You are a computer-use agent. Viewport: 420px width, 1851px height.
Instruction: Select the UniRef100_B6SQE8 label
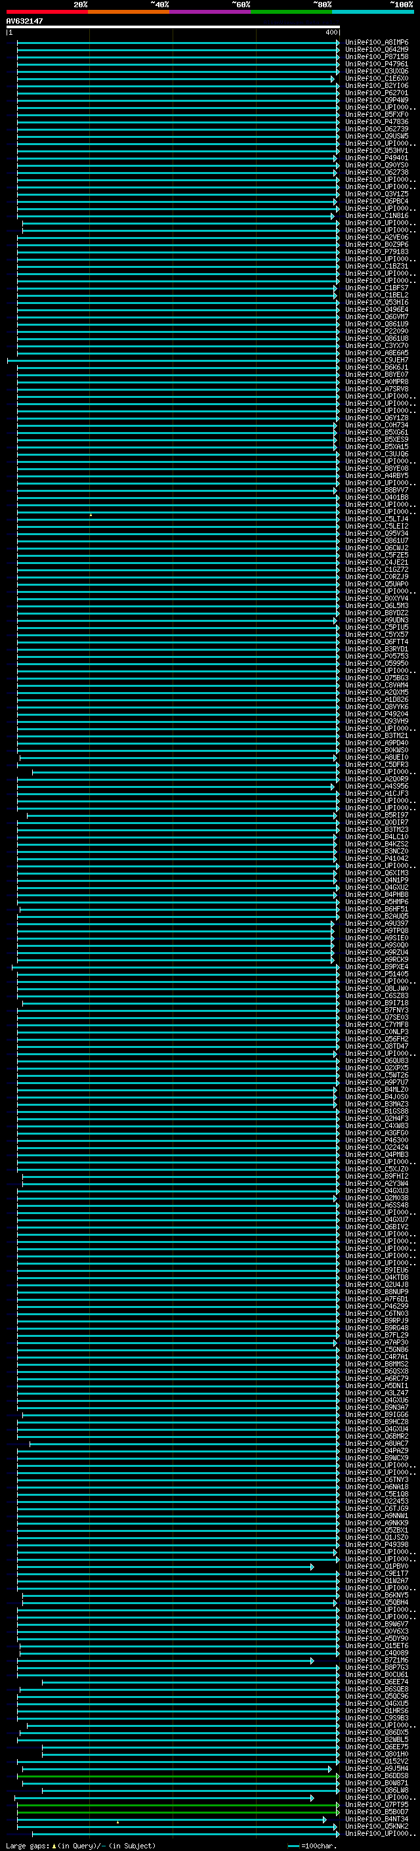tap(376, 1689)
